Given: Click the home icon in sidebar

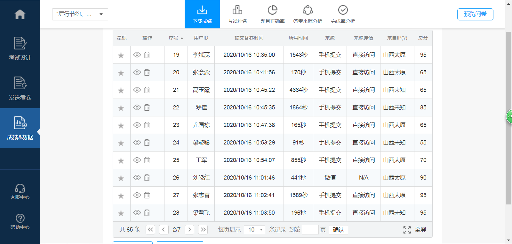Looking at the screenshot, I should click(x=20, y=14).
